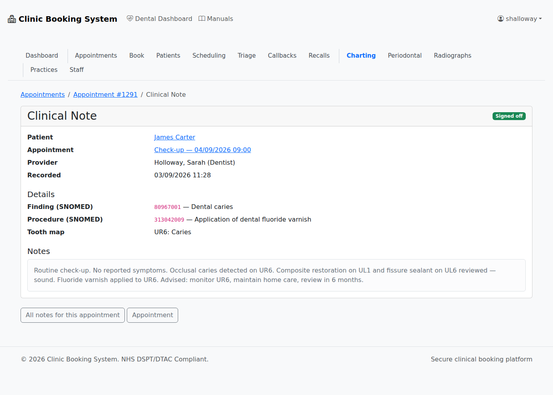
Task: Go to the Practices tab
Action: (x=44, y=70)
